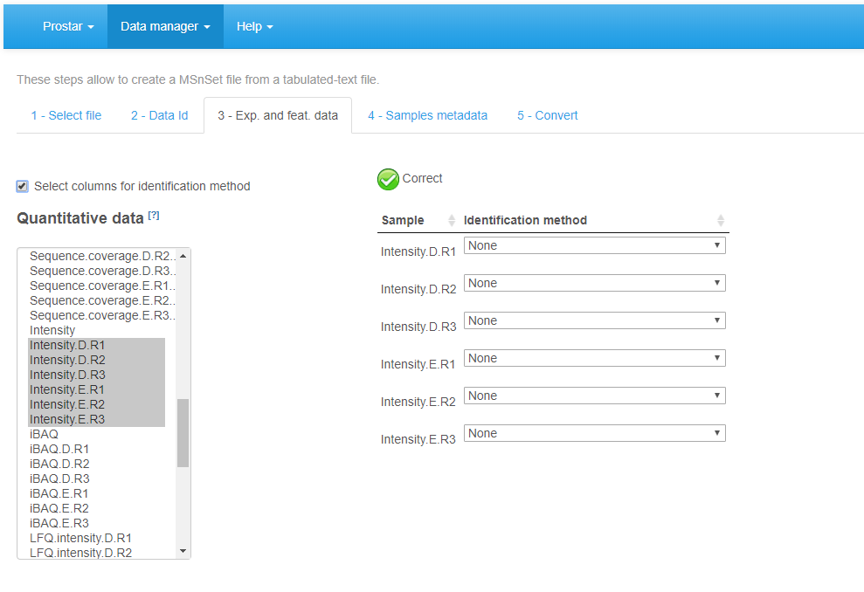Open the None dropdown for Intensity.D.R2

[x=594, y=283]
